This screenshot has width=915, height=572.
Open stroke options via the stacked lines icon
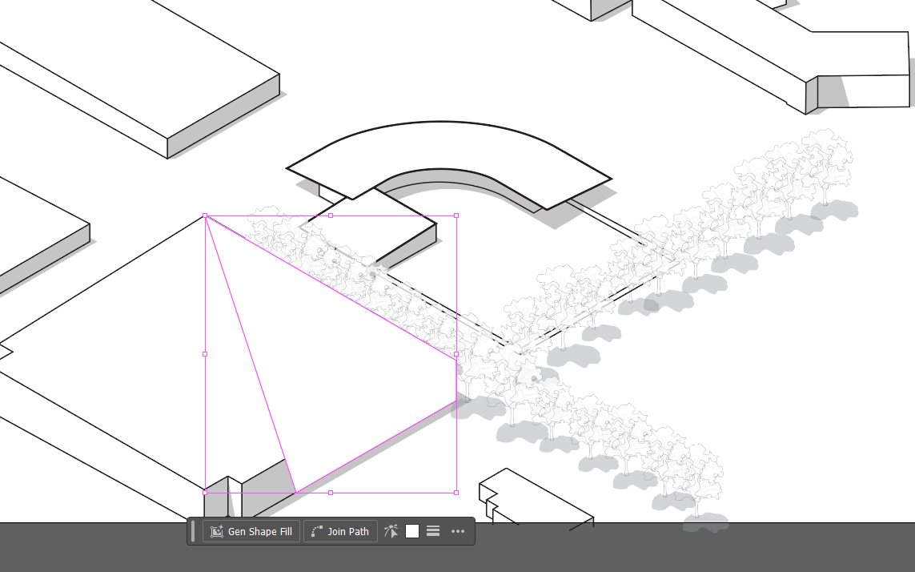pos(433,530)
